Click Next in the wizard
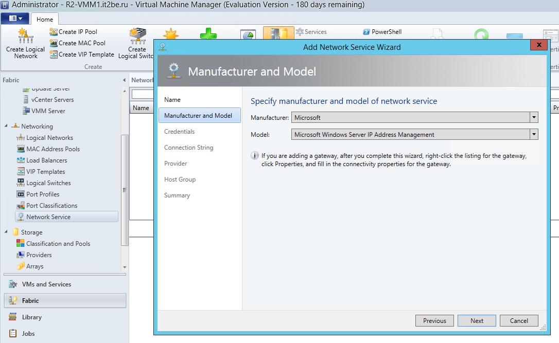 476,320
